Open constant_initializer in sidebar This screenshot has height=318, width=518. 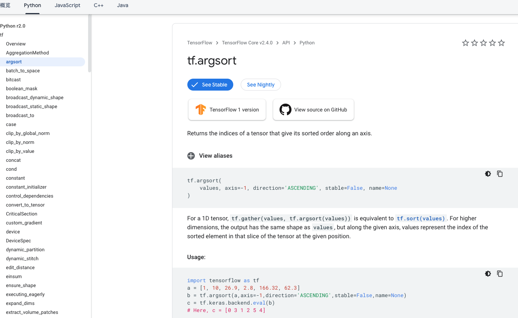(26, 187)
